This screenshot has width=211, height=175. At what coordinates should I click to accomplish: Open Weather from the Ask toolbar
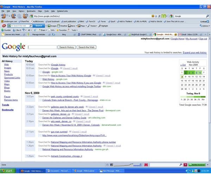click(x=62, y=26)
